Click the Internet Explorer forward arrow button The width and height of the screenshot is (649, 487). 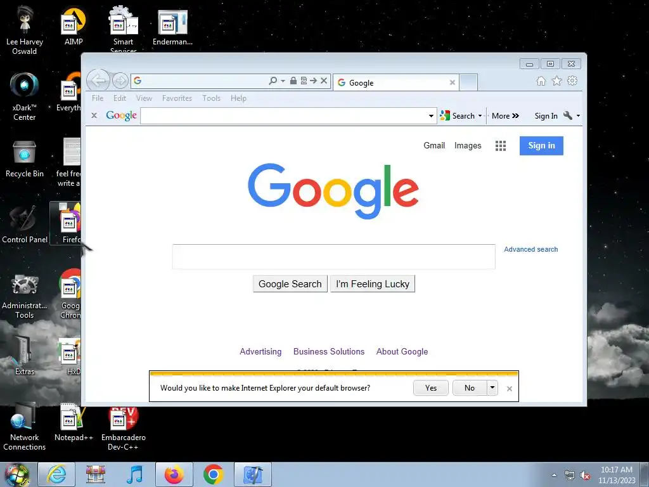pyautogui.click(x=120, y=81)
